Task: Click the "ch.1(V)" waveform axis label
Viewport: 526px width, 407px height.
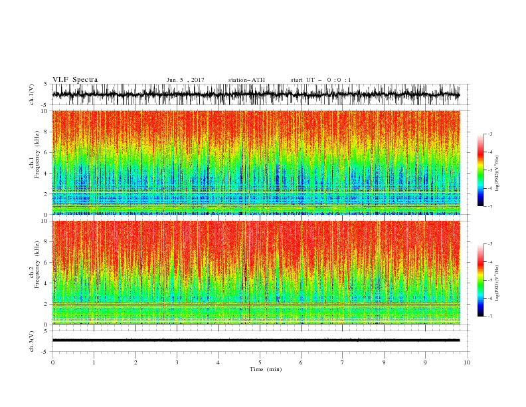Action: 32,94
